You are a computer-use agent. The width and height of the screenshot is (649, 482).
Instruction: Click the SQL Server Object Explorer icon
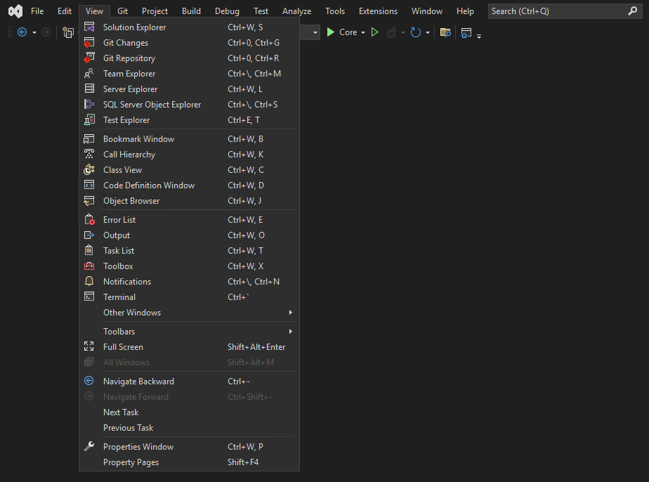89,104
